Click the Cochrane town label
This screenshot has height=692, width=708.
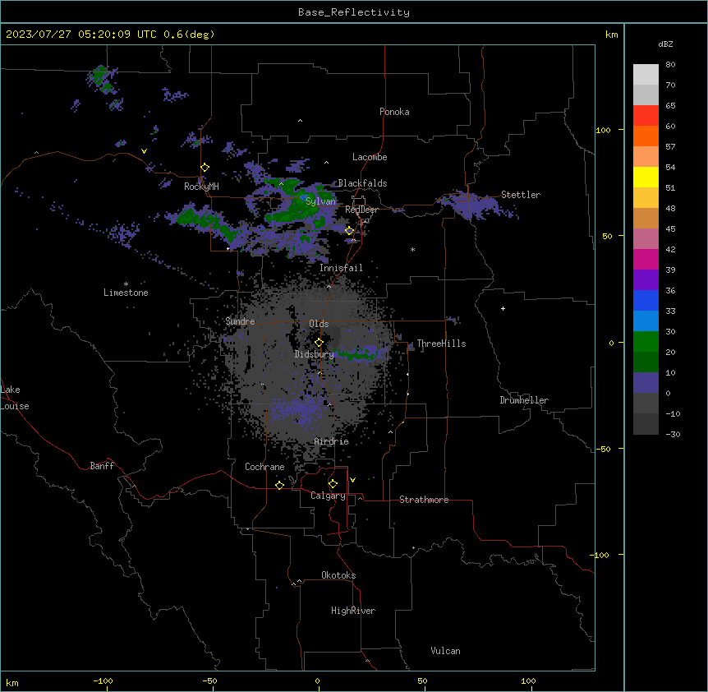[x=264, y=467]
